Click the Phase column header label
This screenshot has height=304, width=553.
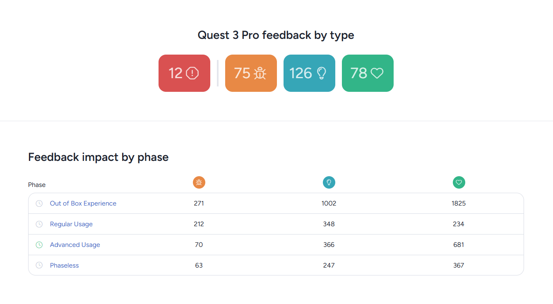[x=37, y=185]
